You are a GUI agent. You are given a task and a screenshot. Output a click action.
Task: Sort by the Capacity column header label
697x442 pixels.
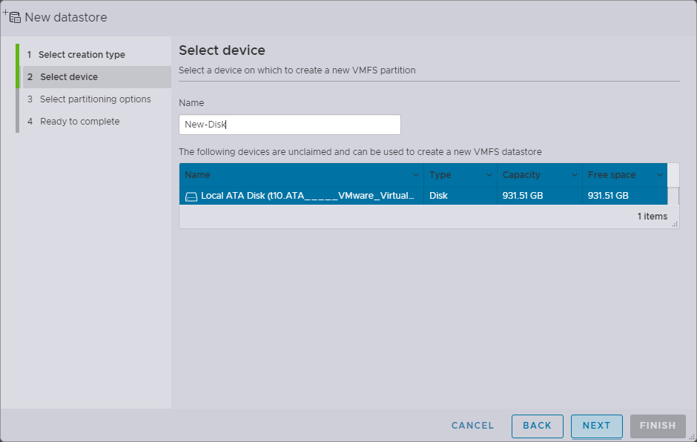[x=521, y=175]
